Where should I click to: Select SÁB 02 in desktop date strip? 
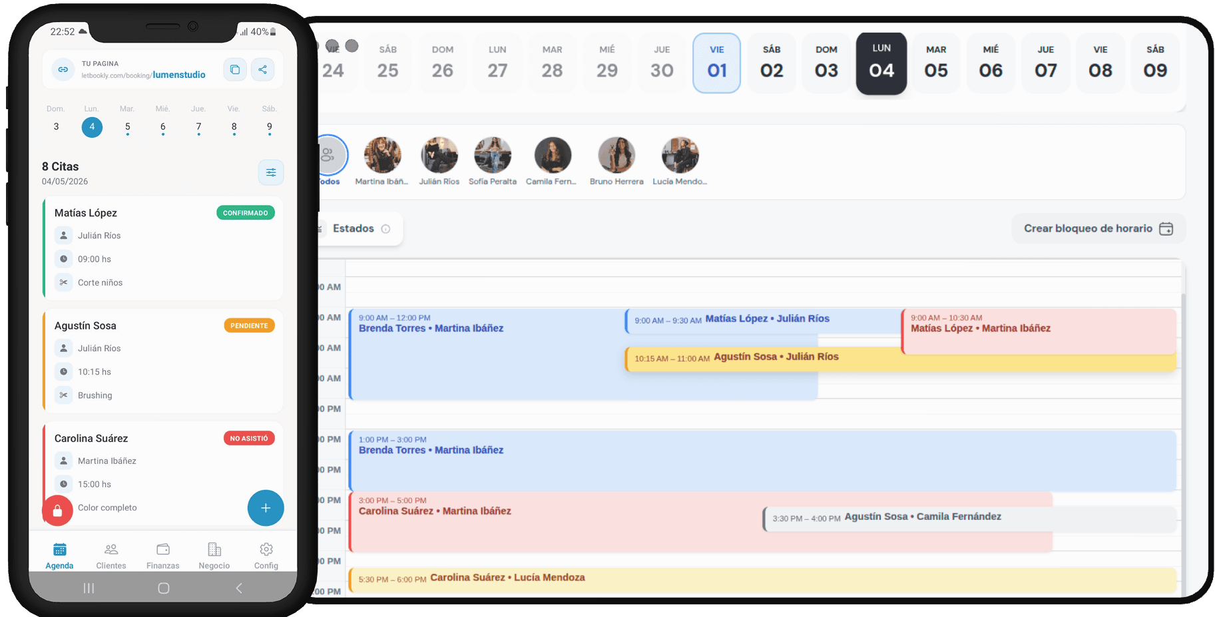click(x=772, y=63)
